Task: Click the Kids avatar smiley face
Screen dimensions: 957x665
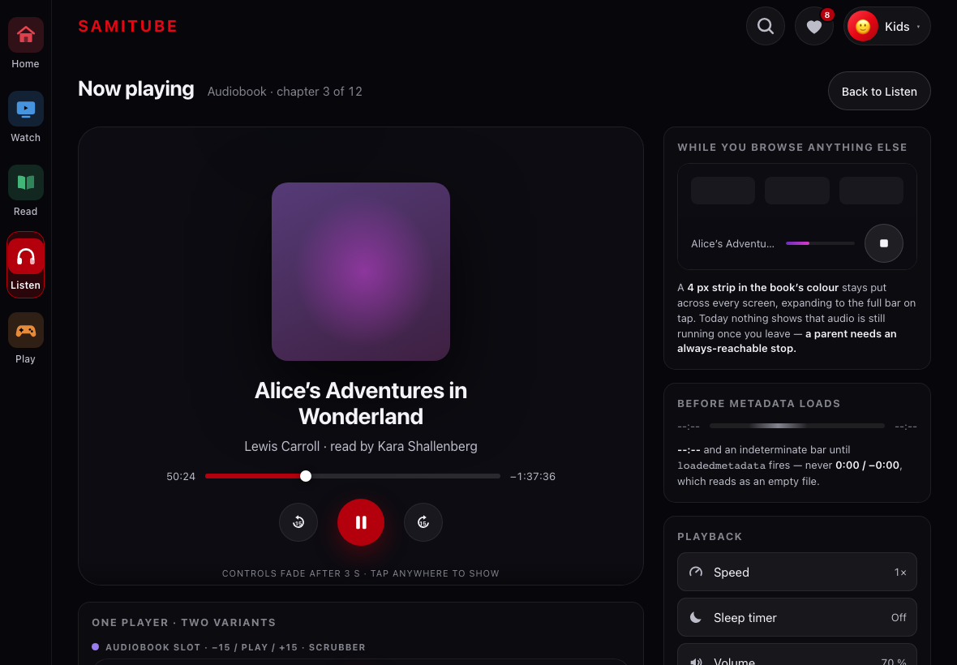Action: (863, 26)
